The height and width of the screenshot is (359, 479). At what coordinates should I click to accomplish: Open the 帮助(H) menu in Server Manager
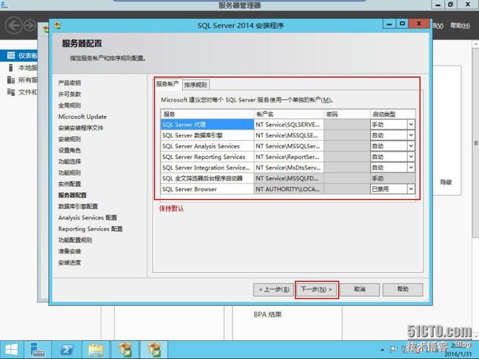click(460, 26)
